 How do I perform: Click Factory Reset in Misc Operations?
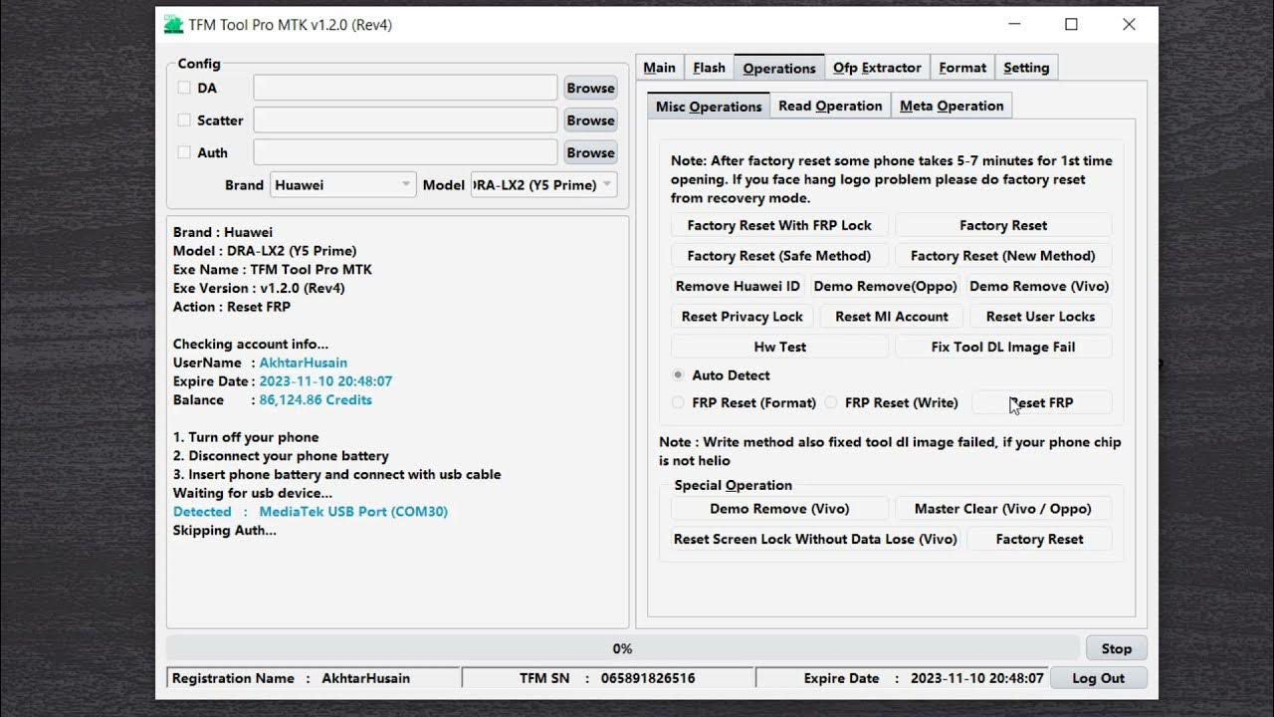click(1003, 225)
